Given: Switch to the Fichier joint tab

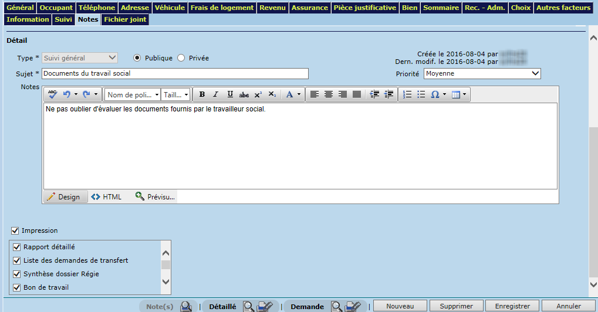Looking at the screenshot, I should (x=124, y=19).
